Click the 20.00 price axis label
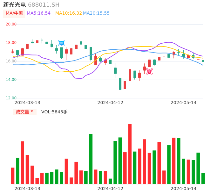Image resolution: width=218 pixels, height=193 pixels. (x=11, y=24)
